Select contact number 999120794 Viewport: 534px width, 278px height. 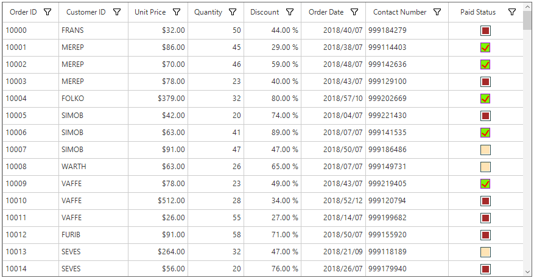coord(407,201)
